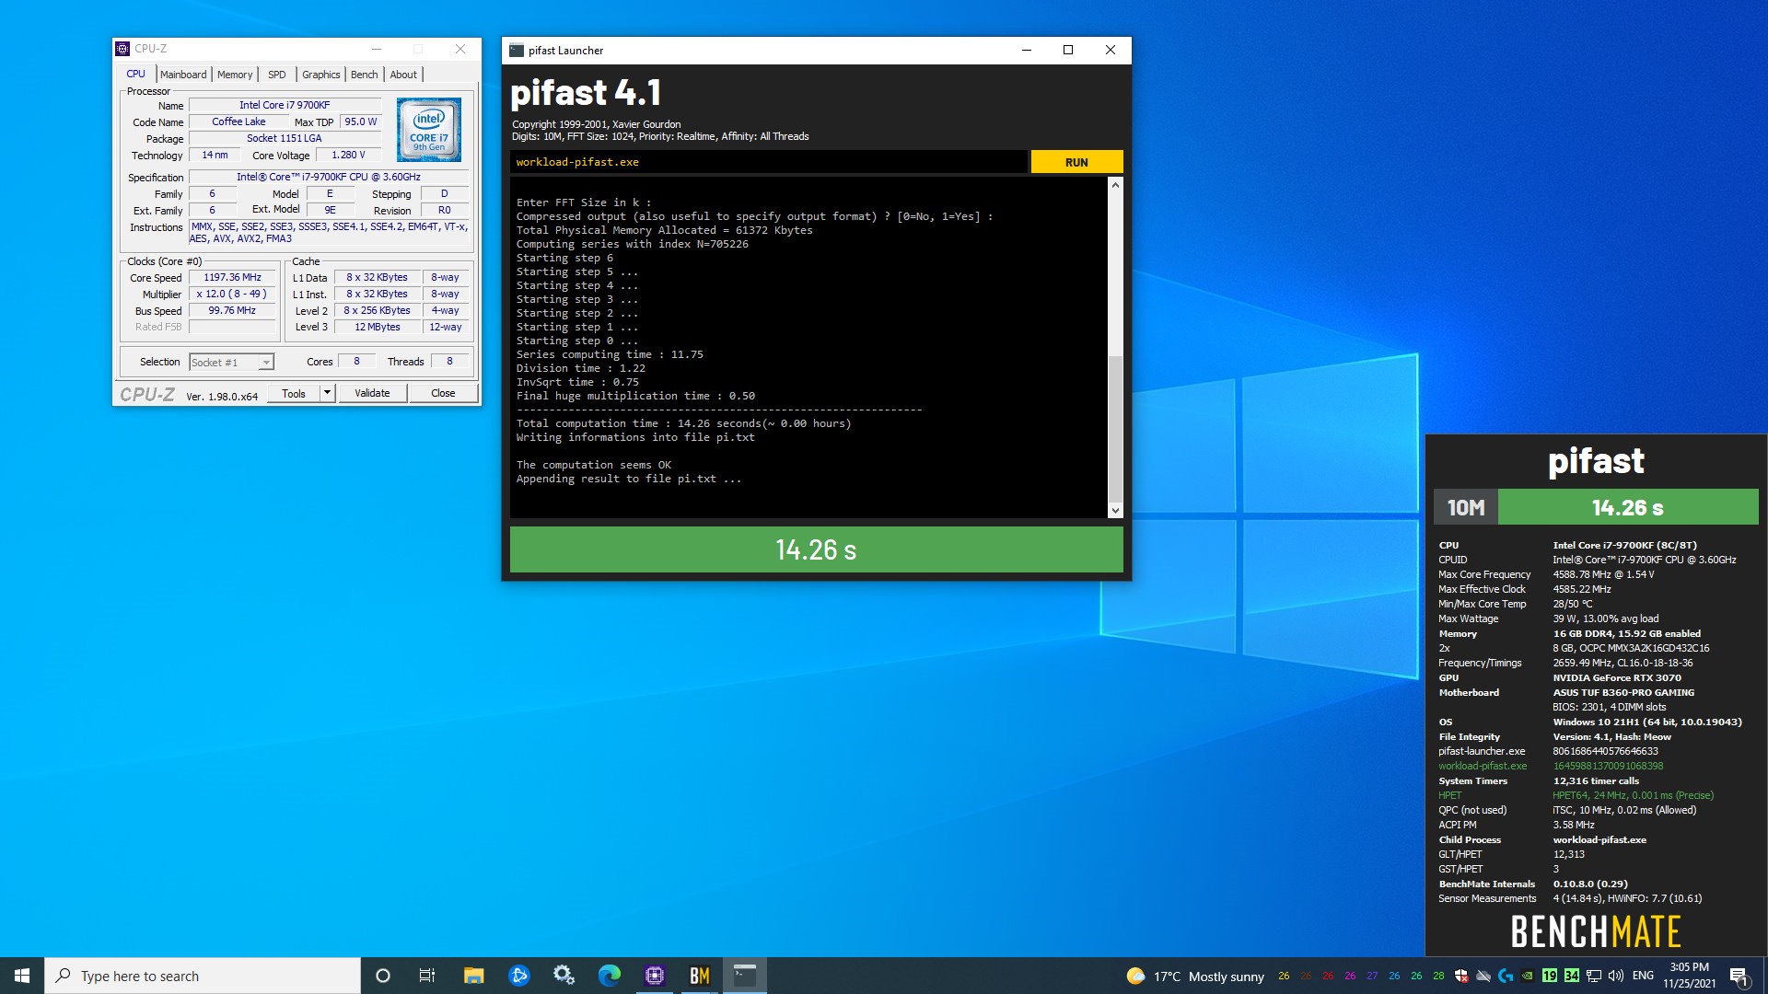Click pifast console scrollbar thumb
The height and width of the screenshot is (994, 1768).
point(1115,428)
